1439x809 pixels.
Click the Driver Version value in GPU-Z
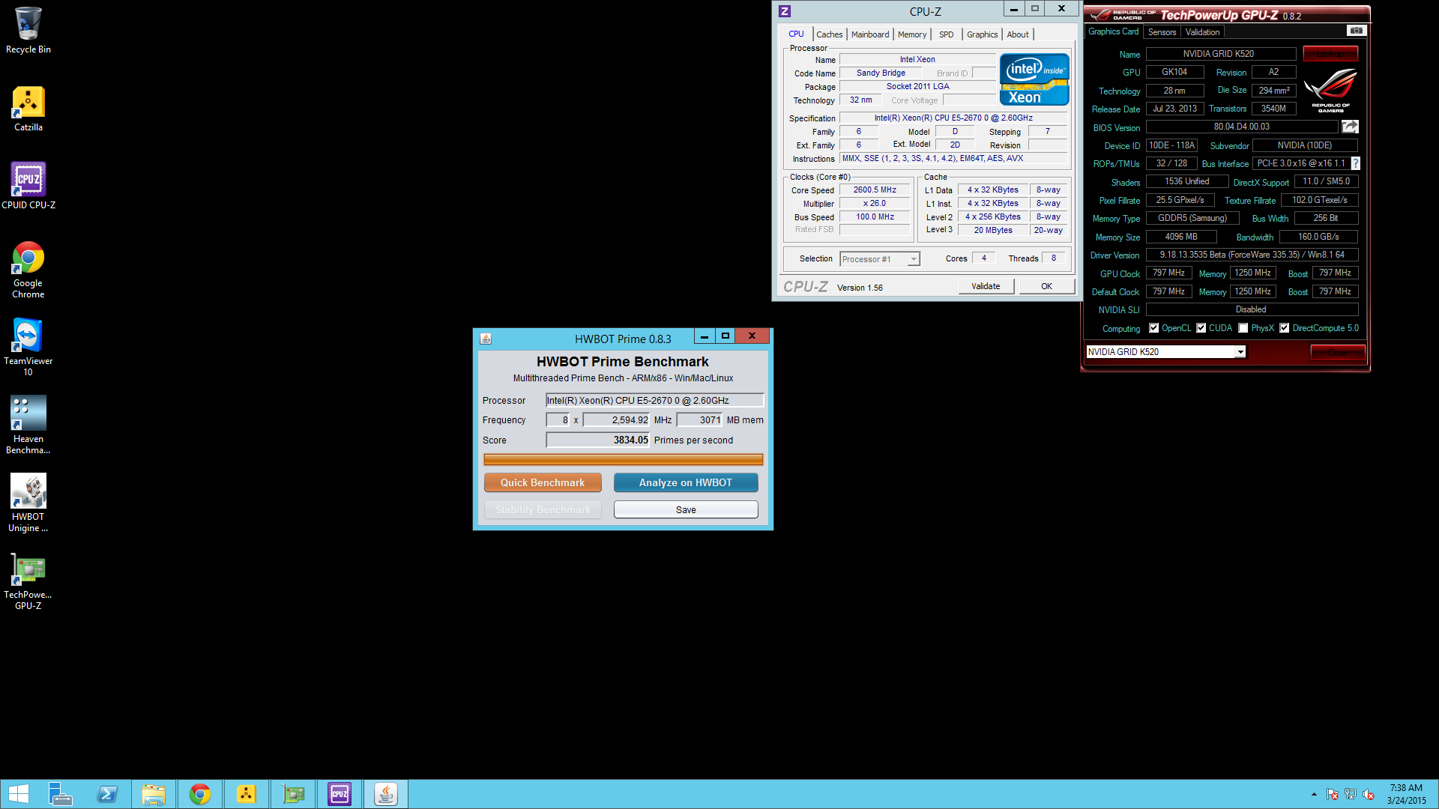coord(1252,255)
